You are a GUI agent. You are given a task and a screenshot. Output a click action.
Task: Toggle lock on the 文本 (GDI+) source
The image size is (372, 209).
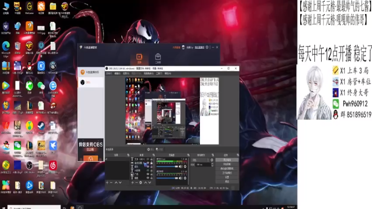pyautogui.click(x=152, y=159)
